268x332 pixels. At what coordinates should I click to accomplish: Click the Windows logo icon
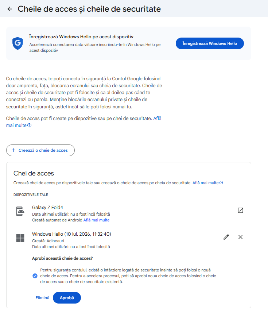coord(20,238)
